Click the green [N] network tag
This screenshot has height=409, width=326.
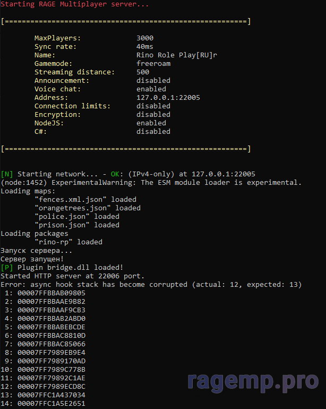(7, 174)
